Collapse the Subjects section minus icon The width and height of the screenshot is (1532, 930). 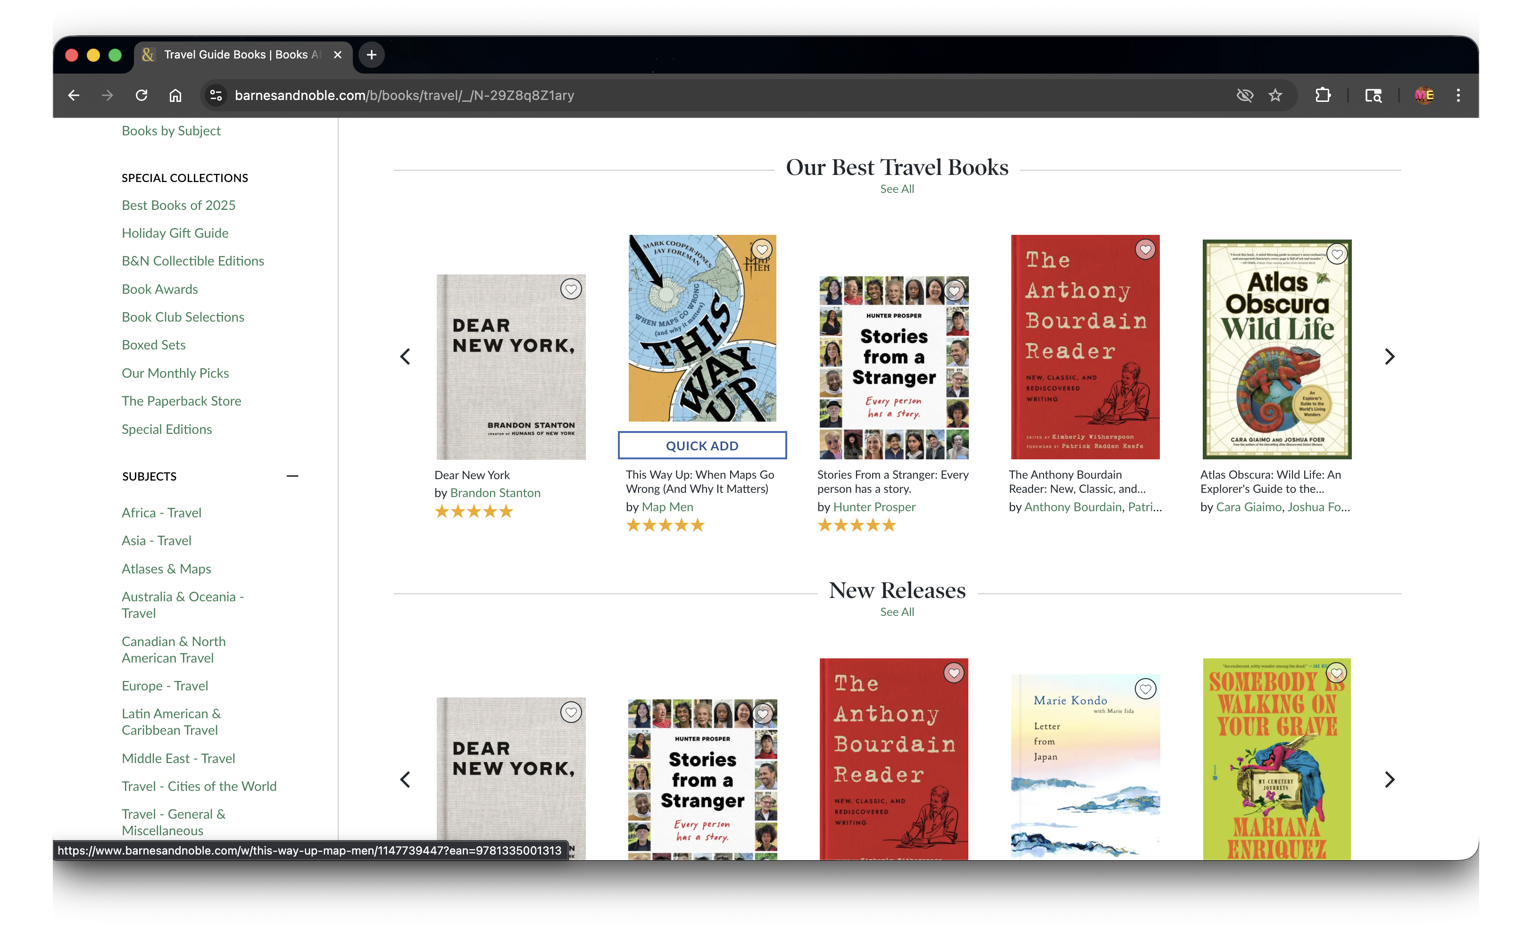tap(292, 476)
